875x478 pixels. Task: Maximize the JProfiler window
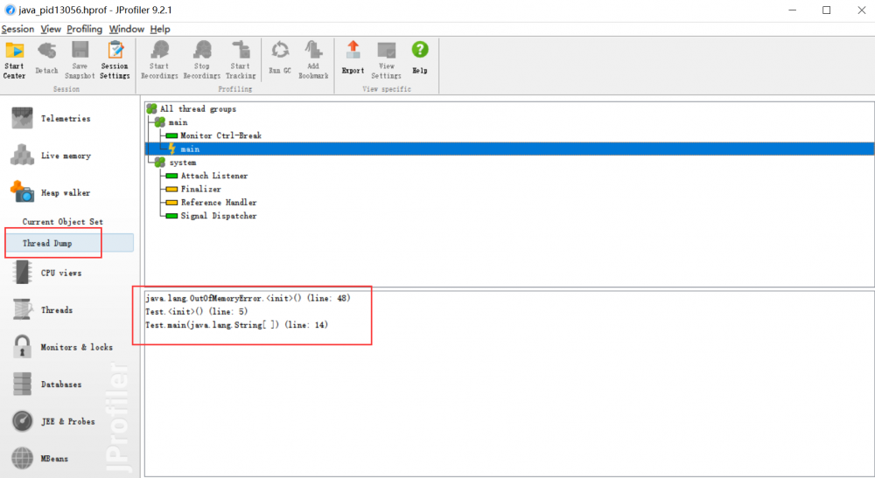[x=827, y=10]
